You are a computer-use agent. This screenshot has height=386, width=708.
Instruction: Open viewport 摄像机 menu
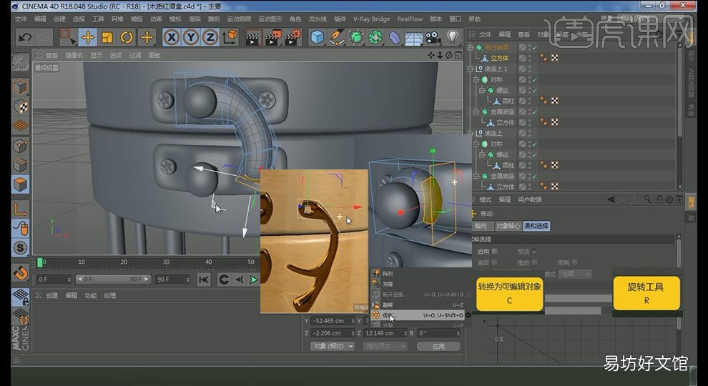[74, 55]
